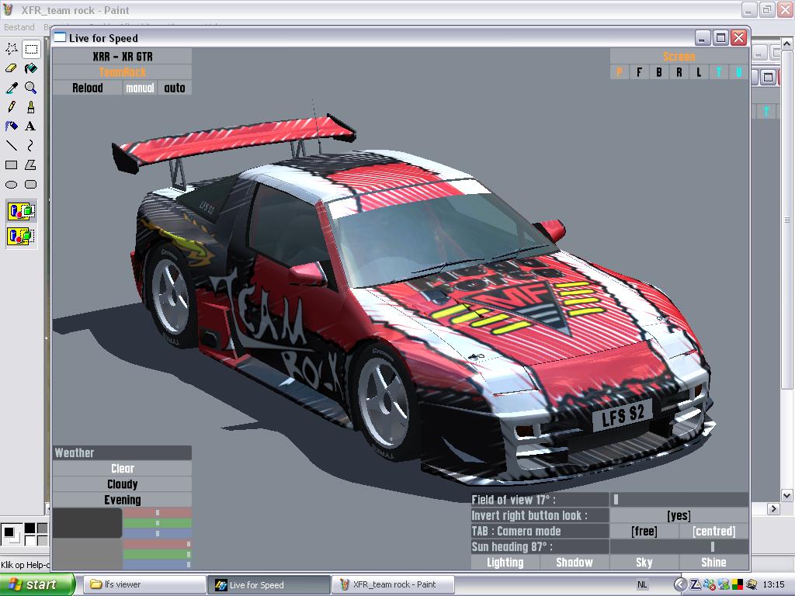Click the TeamRock skin name button
Viewport: 795px width, 596px height.
click(x=122, y=72)
